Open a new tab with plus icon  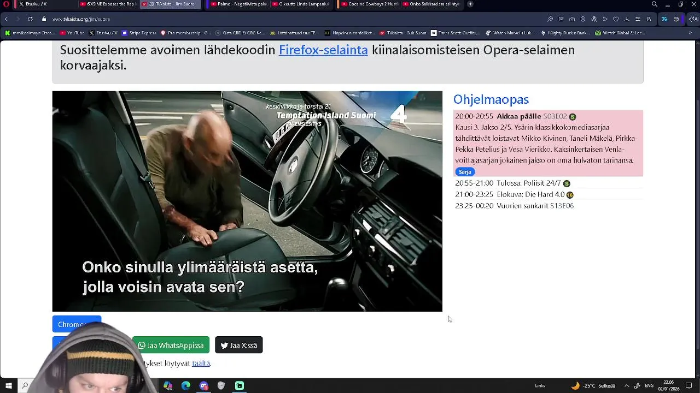pos(470,4)
